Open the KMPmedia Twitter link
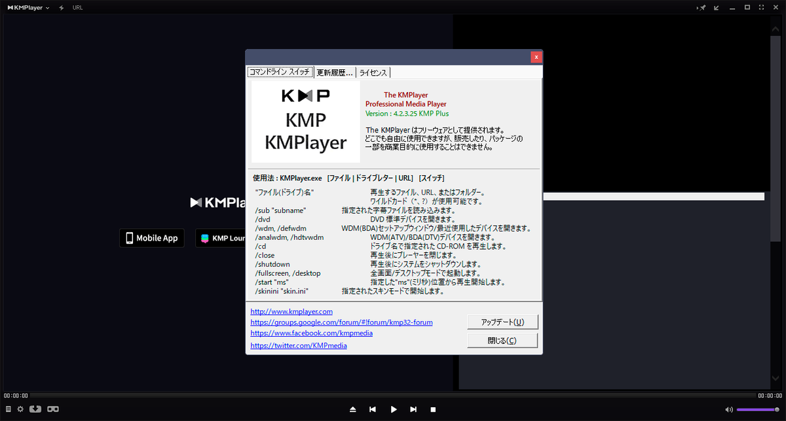 click(298, 345)
